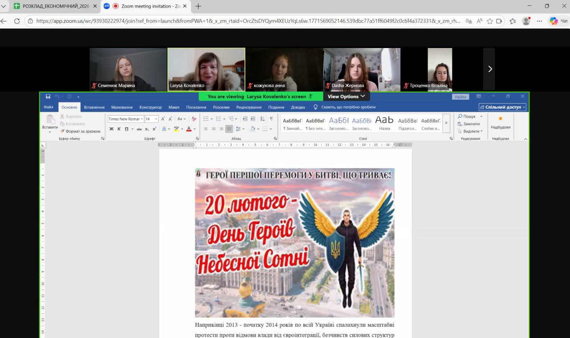Click the Subscript x₂ icon

tap(147, 129)
